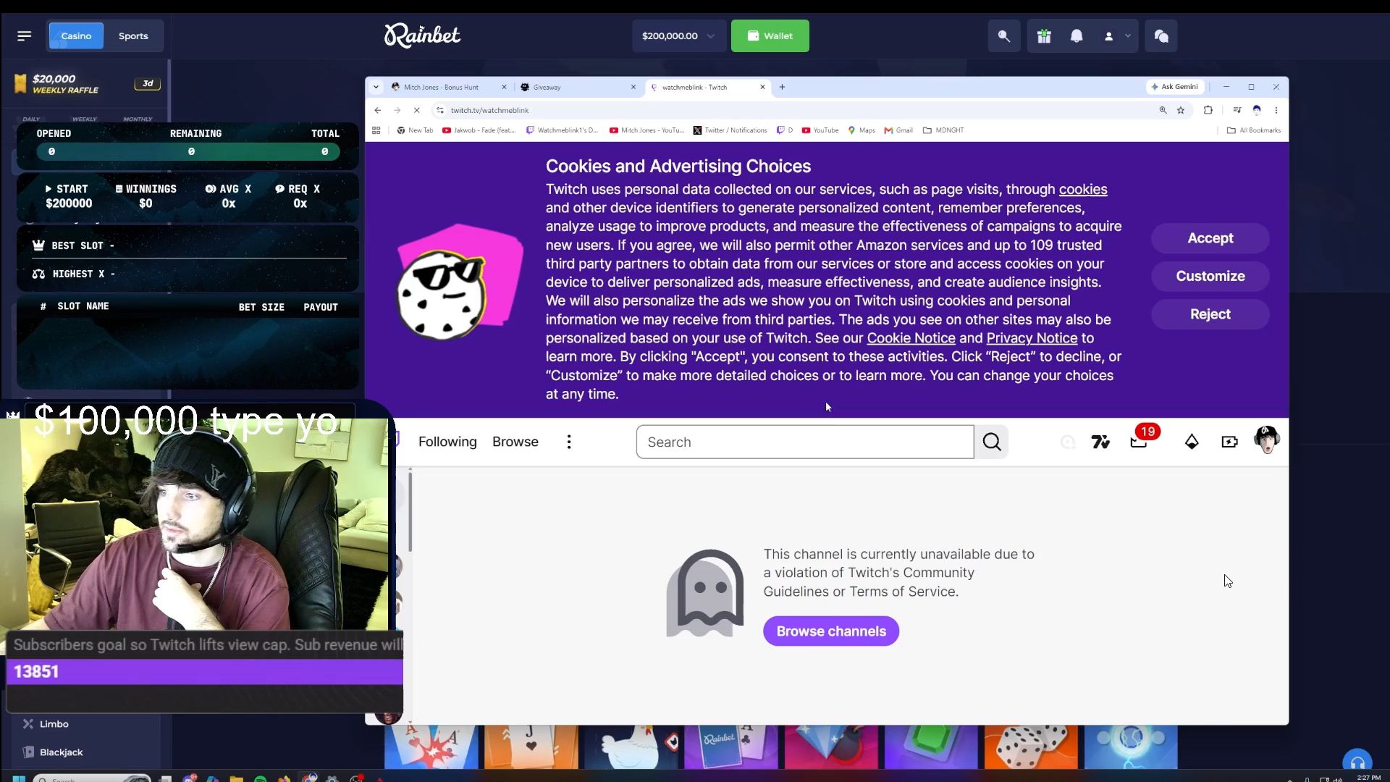Stop loading page with X button
Screen dimensions: 1390x782
point(416,110)
